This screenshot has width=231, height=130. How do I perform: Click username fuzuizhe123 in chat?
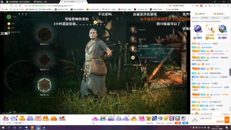(206, 44)
